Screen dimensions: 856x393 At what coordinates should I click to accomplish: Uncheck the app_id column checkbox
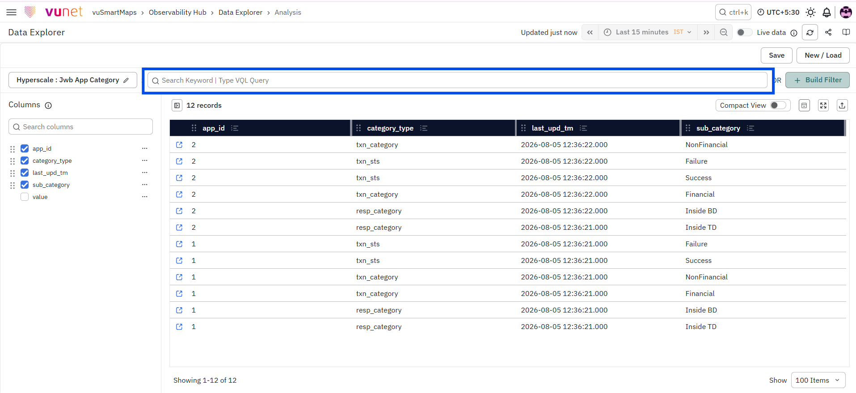click(x=25, y=148)
